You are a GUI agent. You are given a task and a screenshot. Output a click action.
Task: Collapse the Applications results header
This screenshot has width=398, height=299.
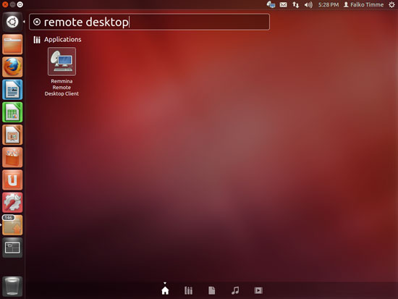57,40
